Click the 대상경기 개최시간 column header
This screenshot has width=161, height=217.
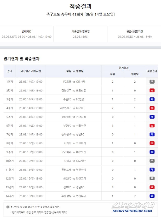31,71
